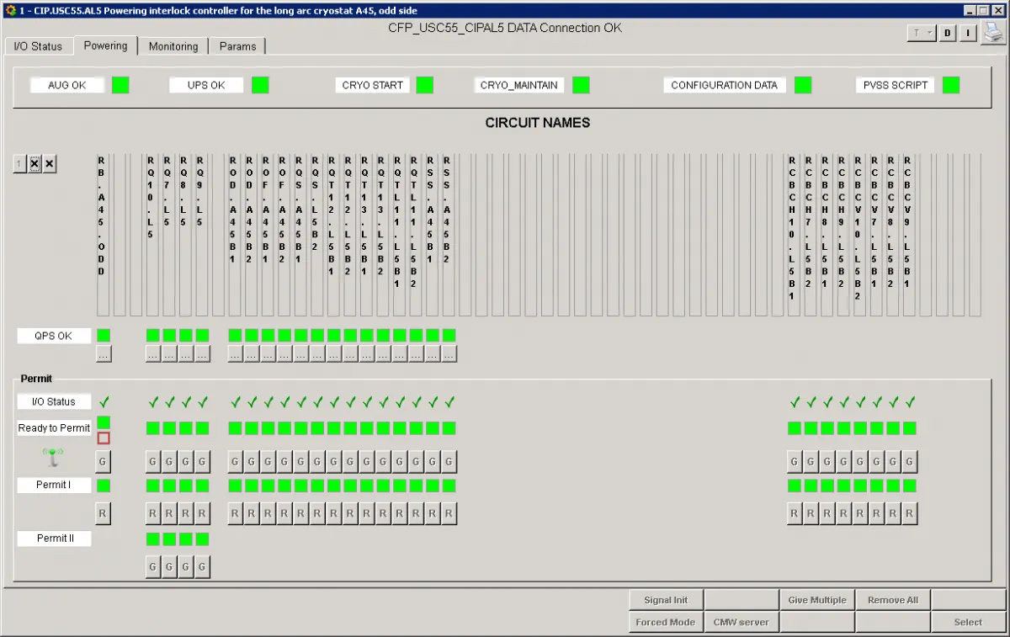1010x637 pixels.
Task: Toggle the red-outlined box under Ready to Permit
Action: click(104, 438)
